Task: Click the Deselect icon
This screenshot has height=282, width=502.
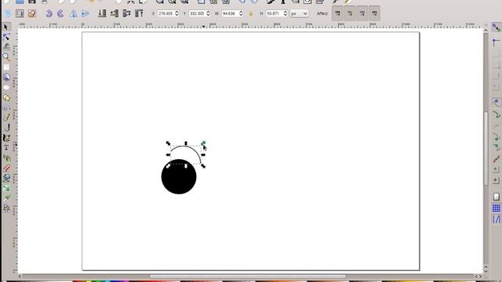Action: [x=32, y=13]
